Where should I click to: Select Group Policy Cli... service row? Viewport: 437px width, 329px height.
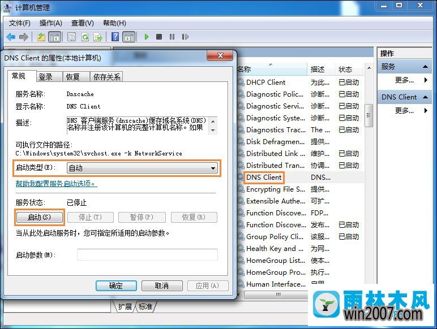(299, 237)
